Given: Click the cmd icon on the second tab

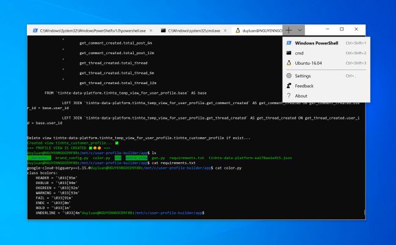Looking at the screenshot, I should [x=164, y=30].
